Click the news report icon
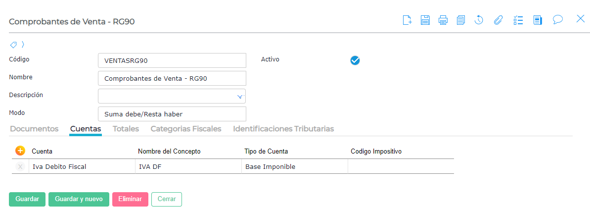Viewport: 590px width, 212px height. [x=538, y=20]
